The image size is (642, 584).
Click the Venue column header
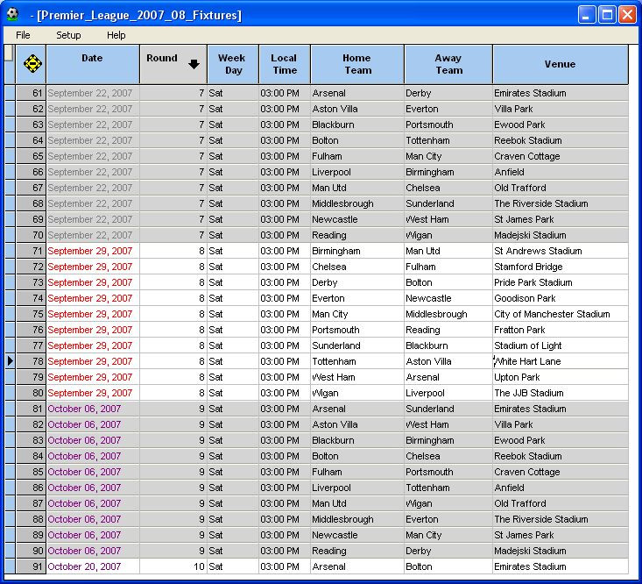tap(561, 64)
